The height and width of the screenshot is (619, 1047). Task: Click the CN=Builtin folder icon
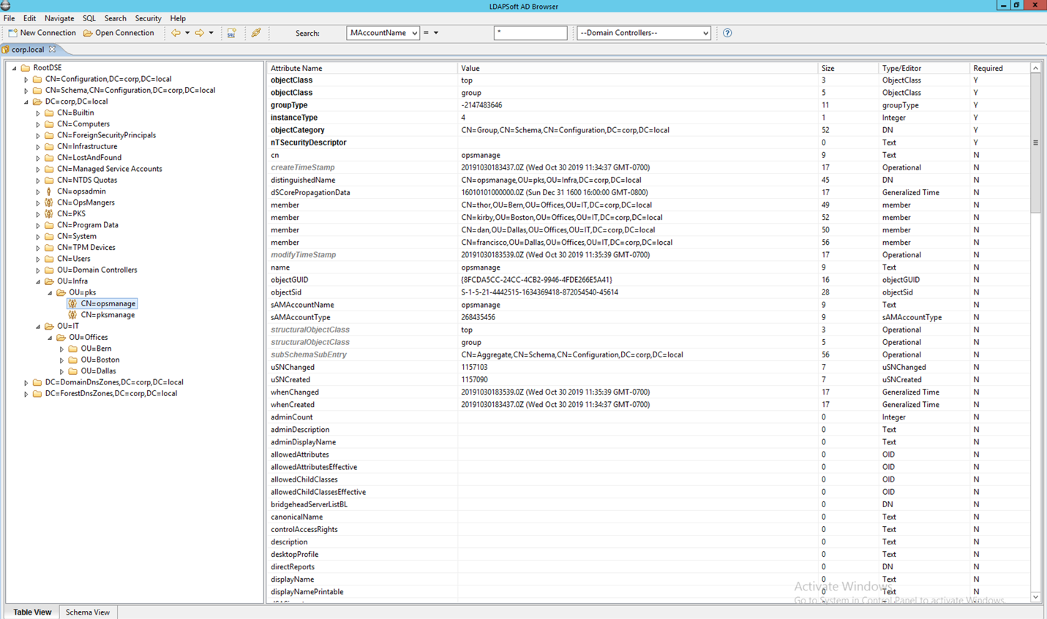(x=49, y=113)
